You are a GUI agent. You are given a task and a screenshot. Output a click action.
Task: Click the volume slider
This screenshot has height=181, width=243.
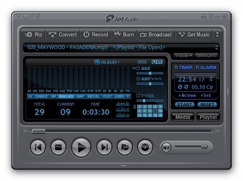[x=191, y=147]
